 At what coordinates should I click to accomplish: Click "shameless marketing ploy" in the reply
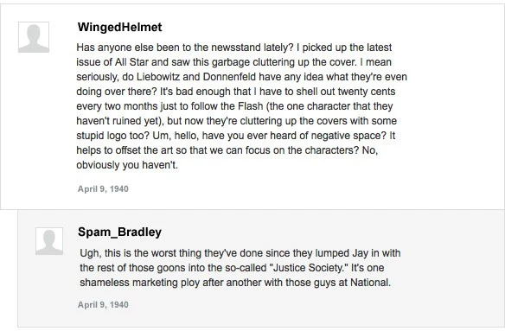tap(135, 283)
